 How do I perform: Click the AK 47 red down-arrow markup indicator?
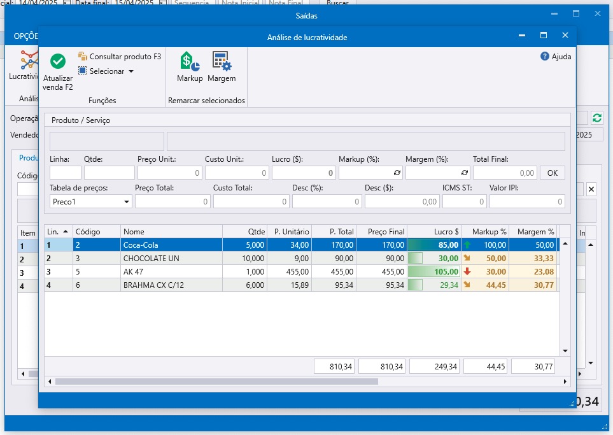(467, 271)
